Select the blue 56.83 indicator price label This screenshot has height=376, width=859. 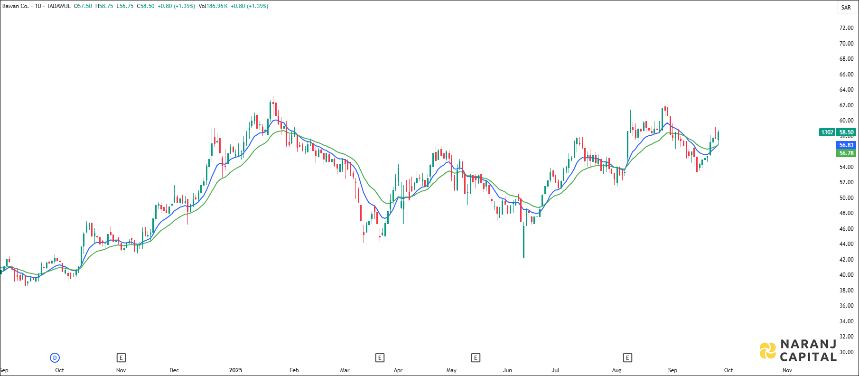pyautogui.click(x=846, y=145)
